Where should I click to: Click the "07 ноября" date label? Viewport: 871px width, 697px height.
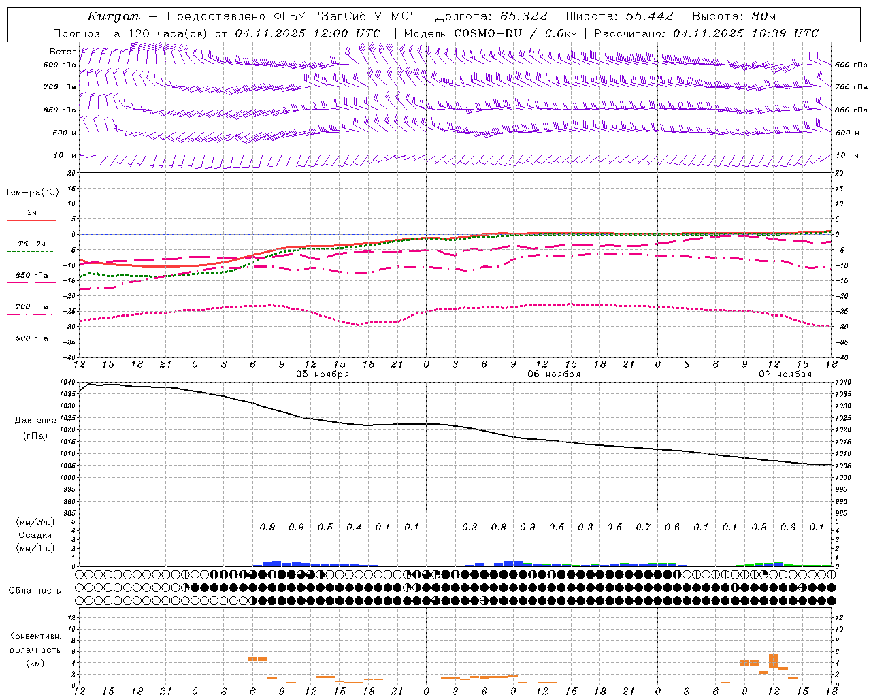785,374
